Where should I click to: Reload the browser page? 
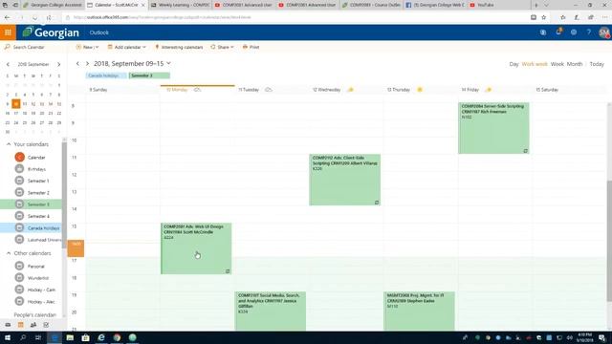click(35, 17)
